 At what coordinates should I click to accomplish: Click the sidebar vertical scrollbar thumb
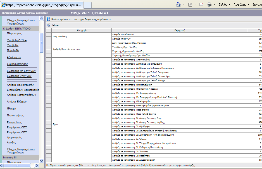41,43
